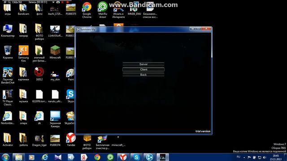Launch Mail.Ru Agent desktop icon
The height and width of the screenshot is (161, 287).
coord(103,10)
